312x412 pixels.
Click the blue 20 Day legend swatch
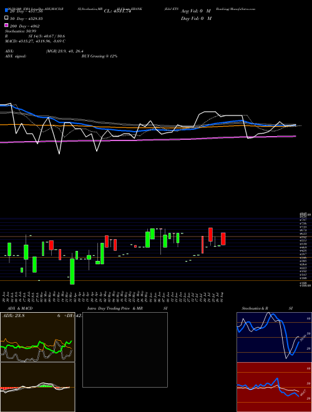click(x=7, y=11)
